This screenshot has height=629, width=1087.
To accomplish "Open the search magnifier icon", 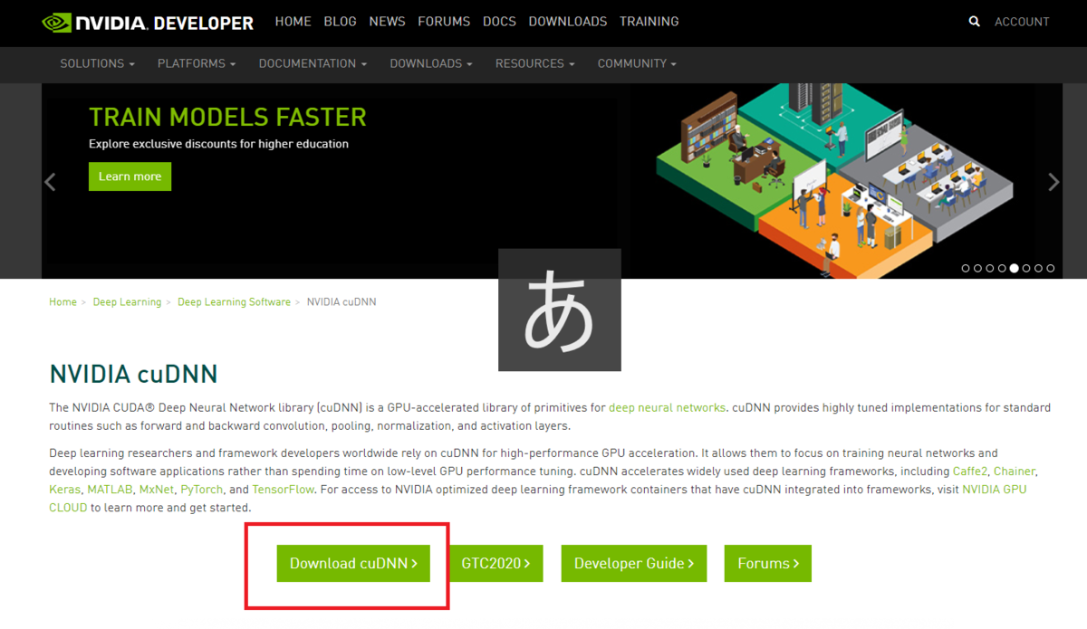I will 975,22.
